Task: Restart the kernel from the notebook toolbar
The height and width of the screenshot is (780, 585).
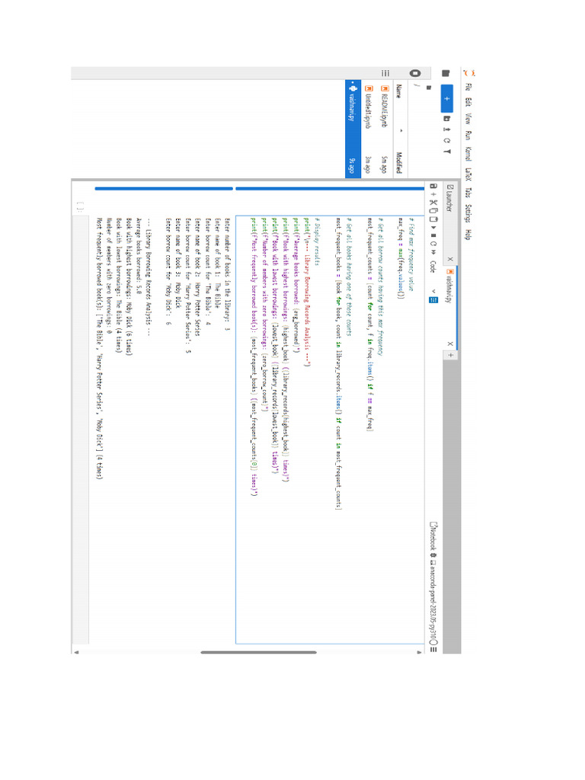Action: coord(433,245)
